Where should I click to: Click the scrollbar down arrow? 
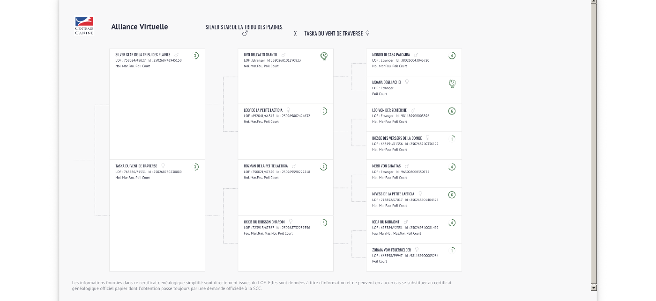tap(594, 287)
